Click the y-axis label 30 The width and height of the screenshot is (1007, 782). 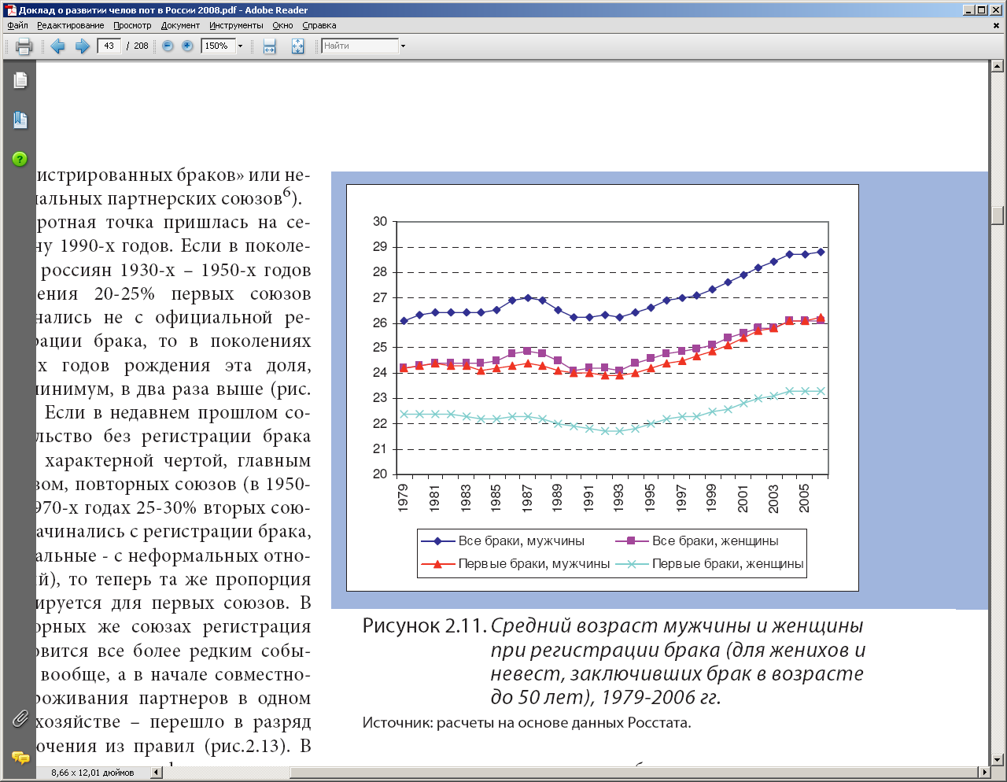pos(380,222)
